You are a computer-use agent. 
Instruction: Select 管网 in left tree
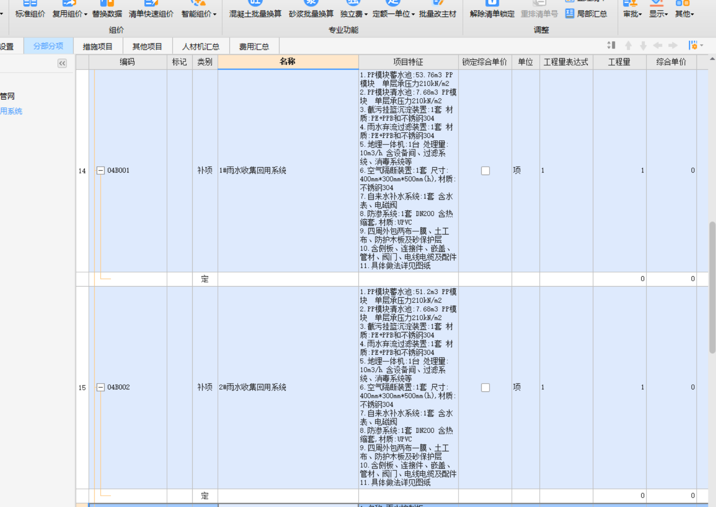(7, 96)
